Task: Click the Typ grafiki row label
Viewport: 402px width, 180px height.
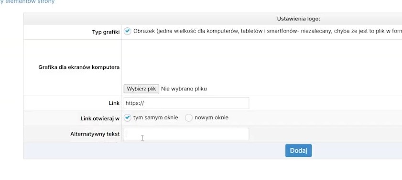Action: pos(106,32)
